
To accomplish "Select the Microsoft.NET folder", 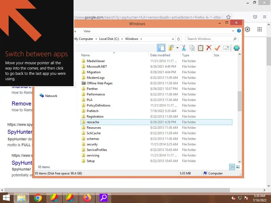I will pos(97,66).
